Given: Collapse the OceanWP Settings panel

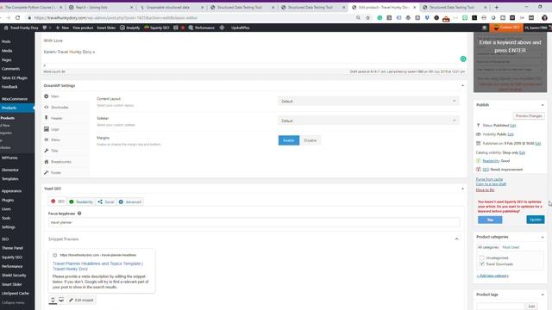Looking at the screenshot, I should point(462,85).
